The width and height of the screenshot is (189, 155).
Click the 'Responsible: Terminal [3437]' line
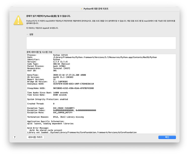[x=49, y=68]
